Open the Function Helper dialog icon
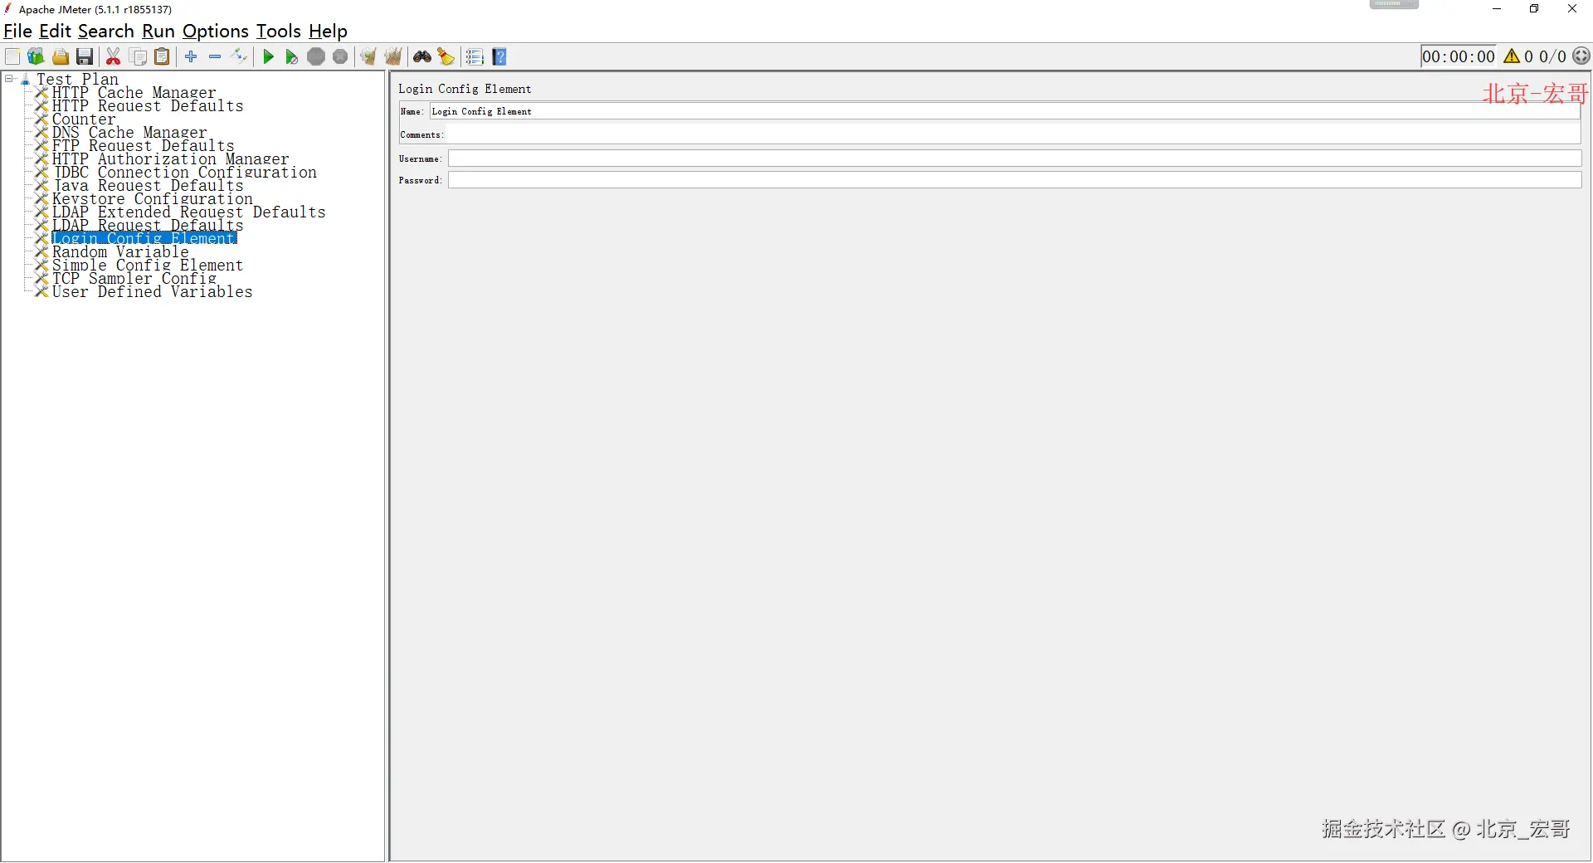This screenshot has width=1593, height=863. (475, 56)
